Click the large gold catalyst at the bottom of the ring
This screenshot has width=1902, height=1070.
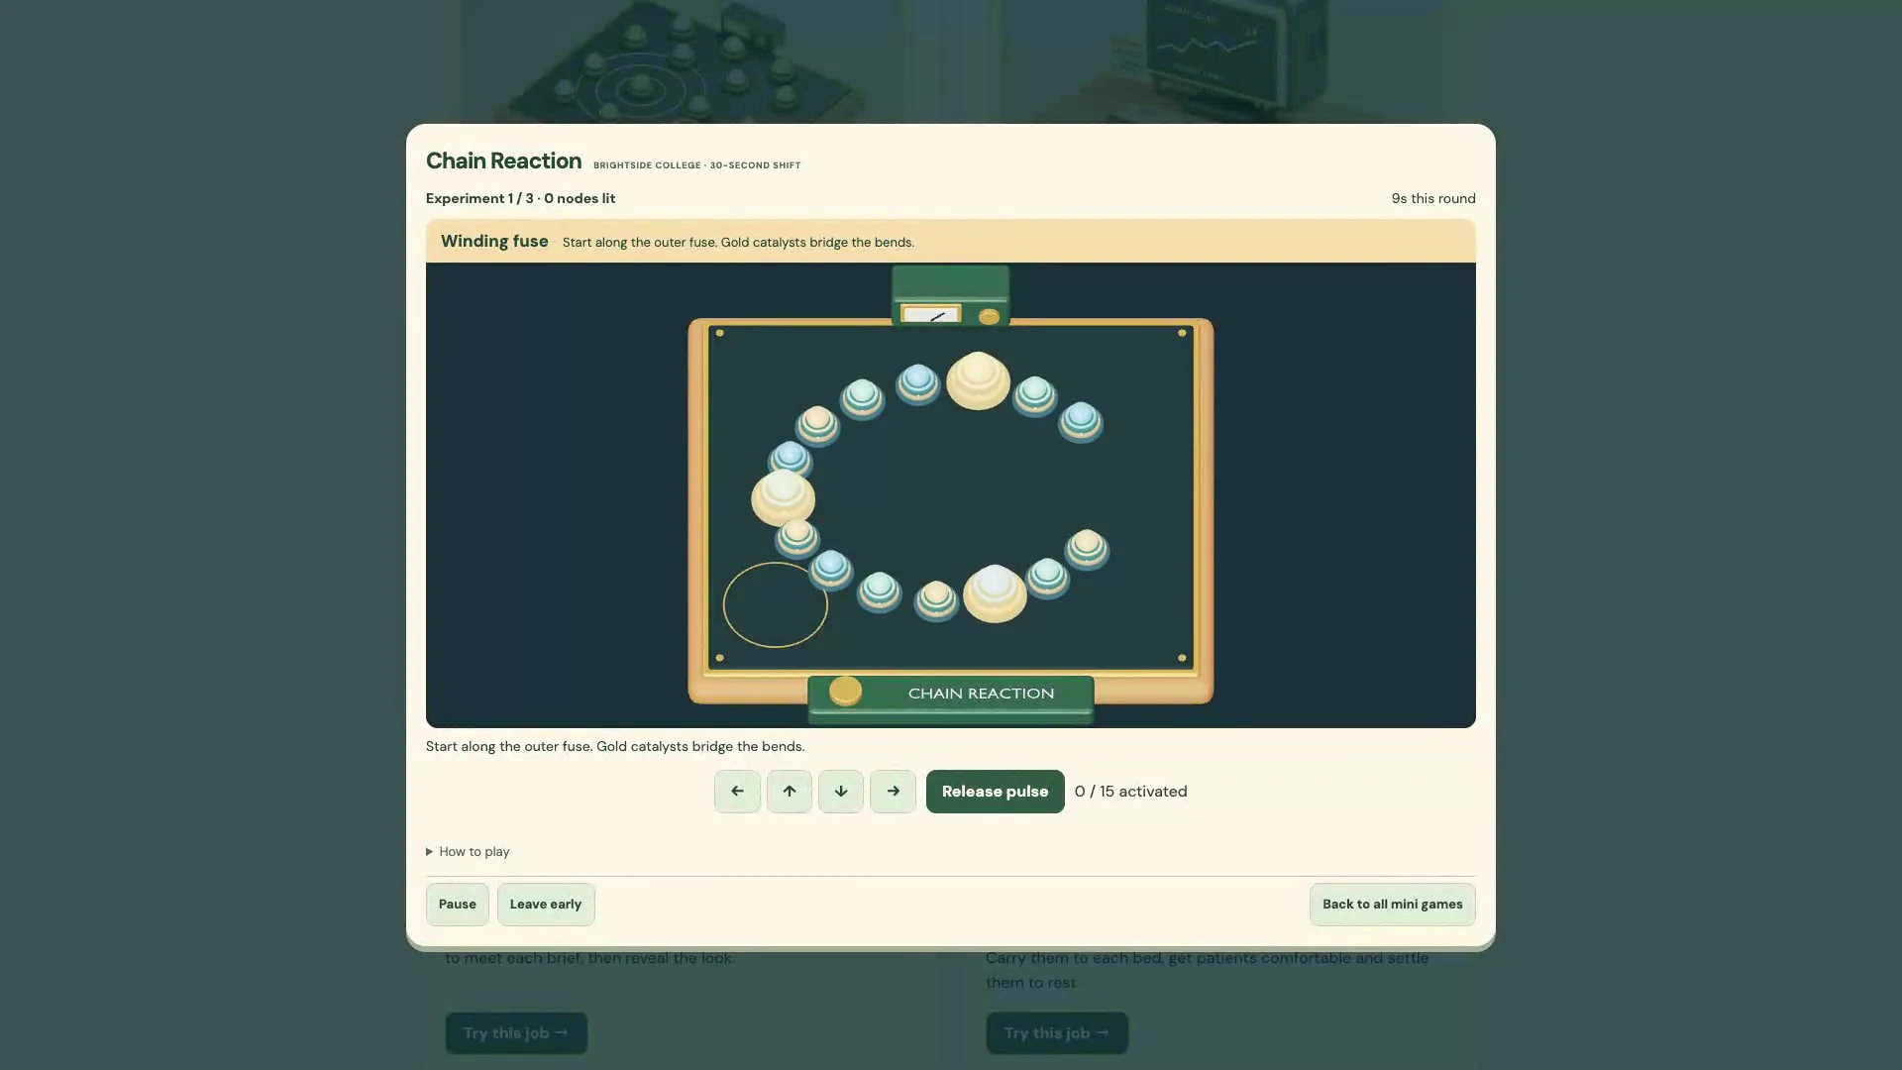click(x=995, y=593)
